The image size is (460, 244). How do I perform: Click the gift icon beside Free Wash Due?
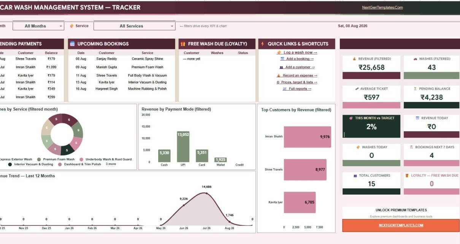pos(183,44)
